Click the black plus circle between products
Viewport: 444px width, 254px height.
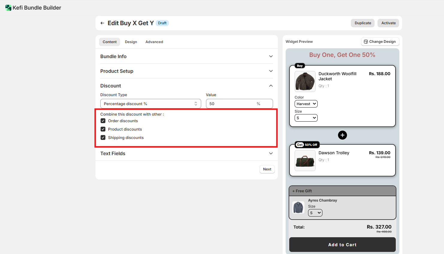click(342, 135)
